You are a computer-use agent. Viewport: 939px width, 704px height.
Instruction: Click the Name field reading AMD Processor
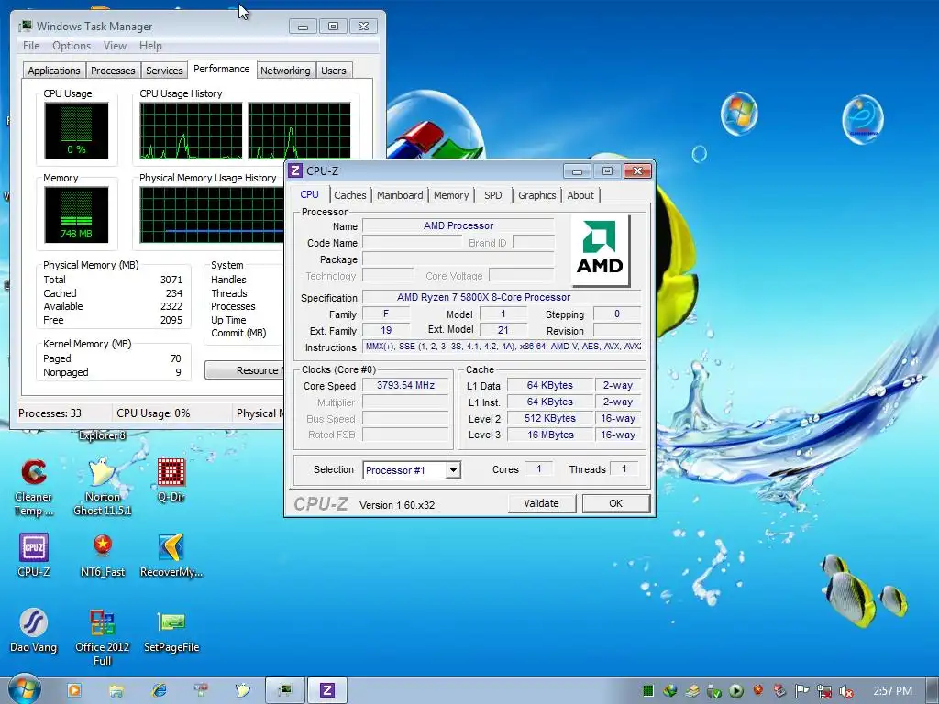458,226
